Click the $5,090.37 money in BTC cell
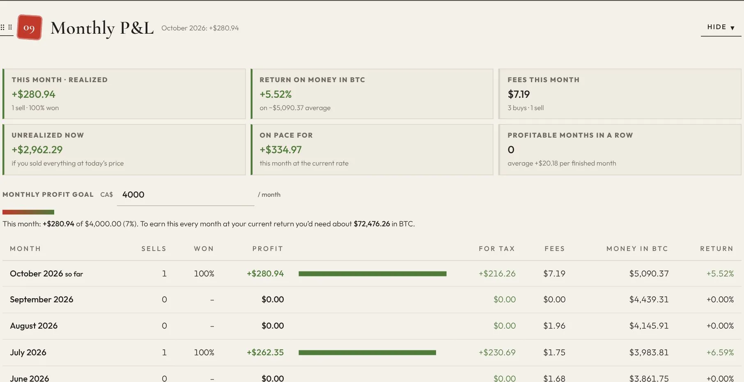This screenshot has height=382, width=744. click(x=649, y=274)
